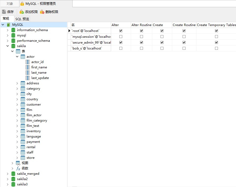Click the Save (保存) floppy disk icon
The height and width of the screenshot is (187, 236).
[4, 12]
